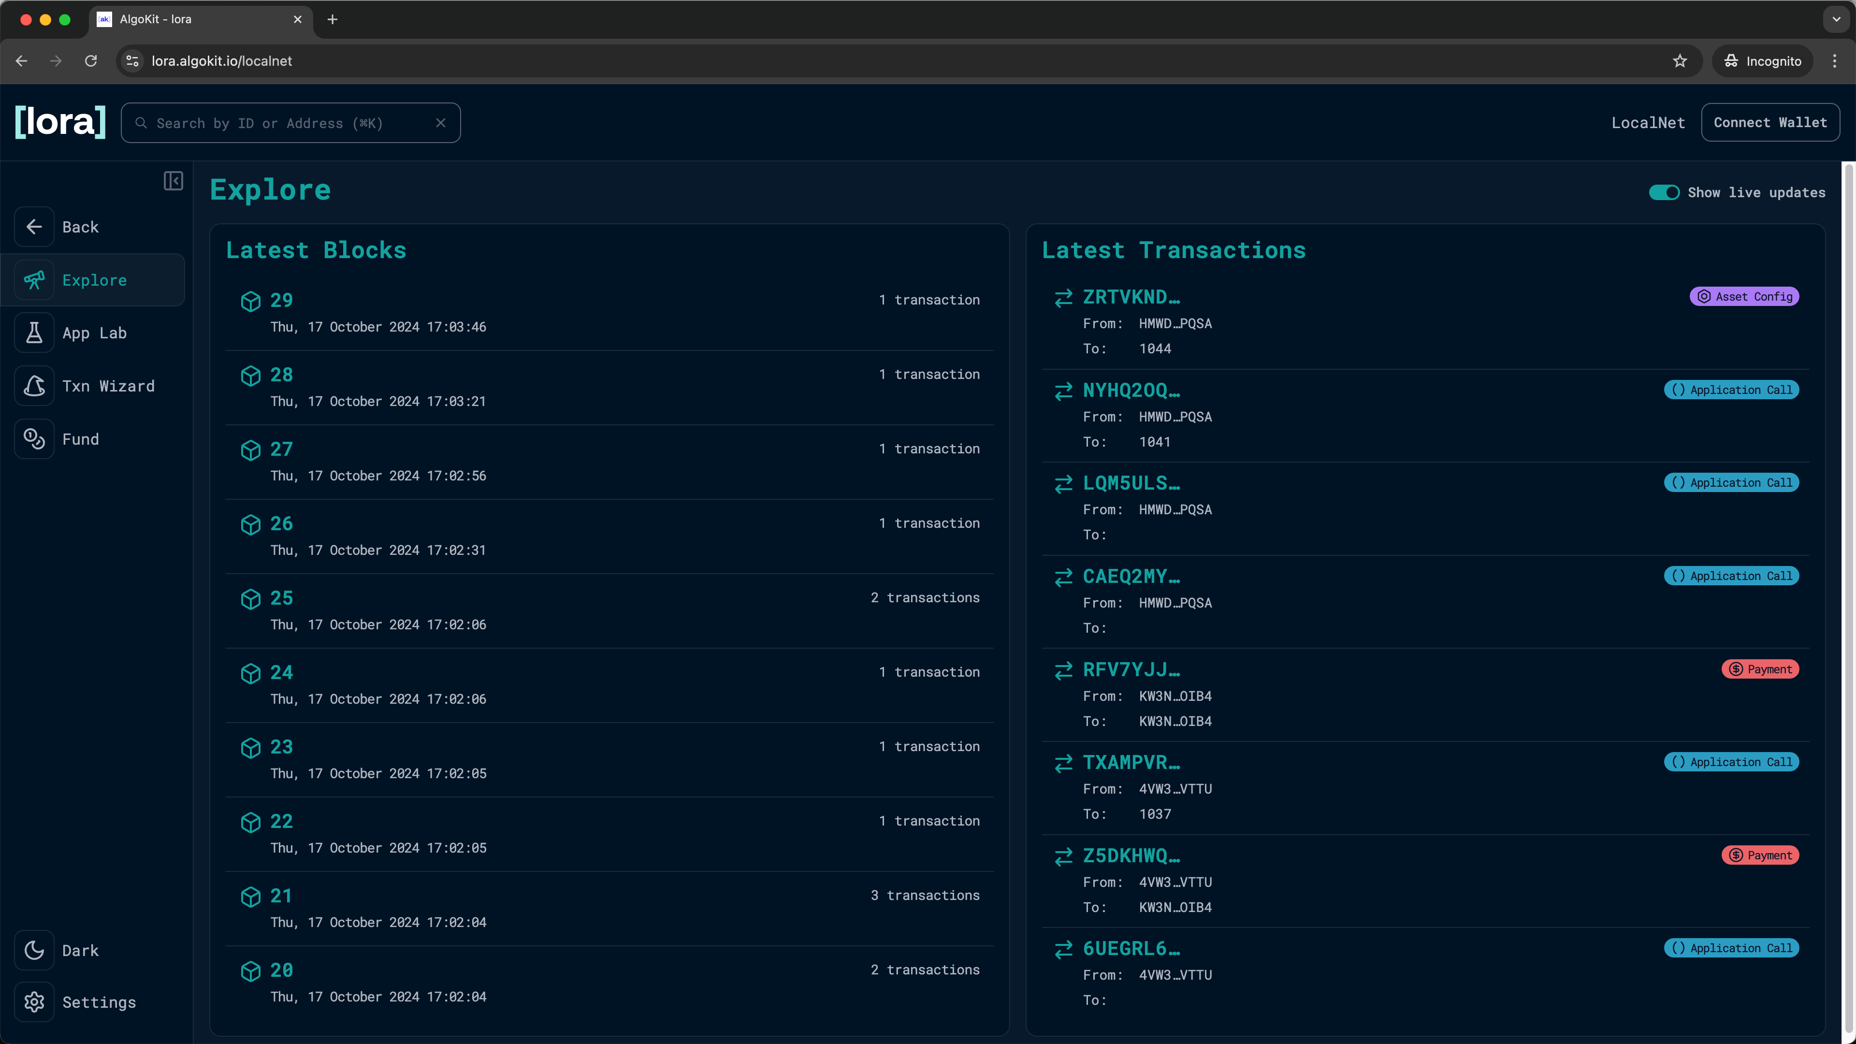The width and height of the screenshot is (1856, 1044).
Task: Open the App Lab flask icon
Action: [x=34, y=333]
